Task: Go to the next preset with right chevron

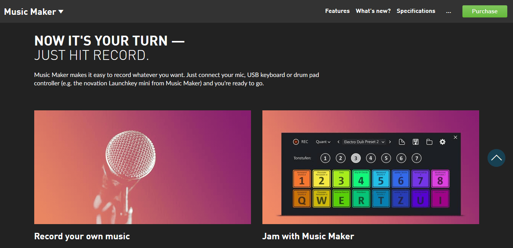Action: tap(390, 142)
